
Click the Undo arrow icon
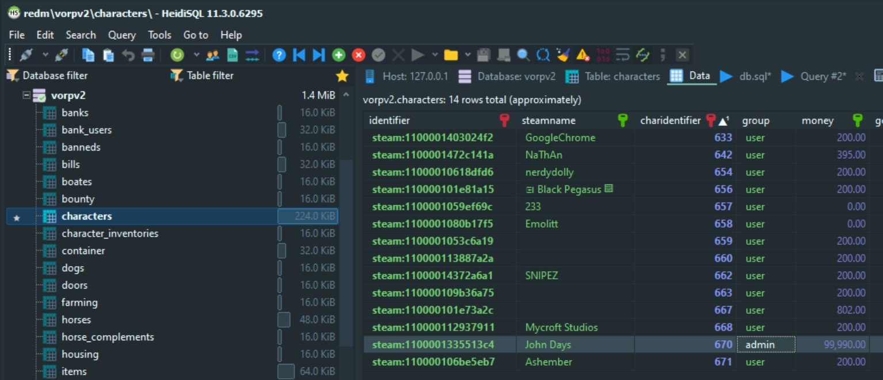pos(128,55)
